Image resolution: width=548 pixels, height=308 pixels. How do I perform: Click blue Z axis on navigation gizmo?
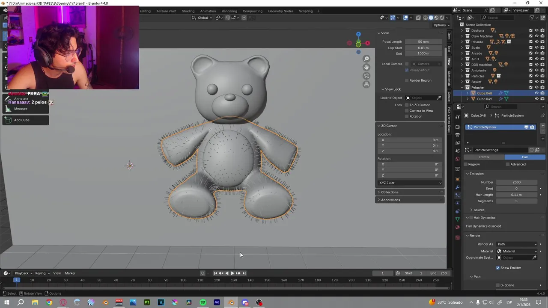click(358, 34)
